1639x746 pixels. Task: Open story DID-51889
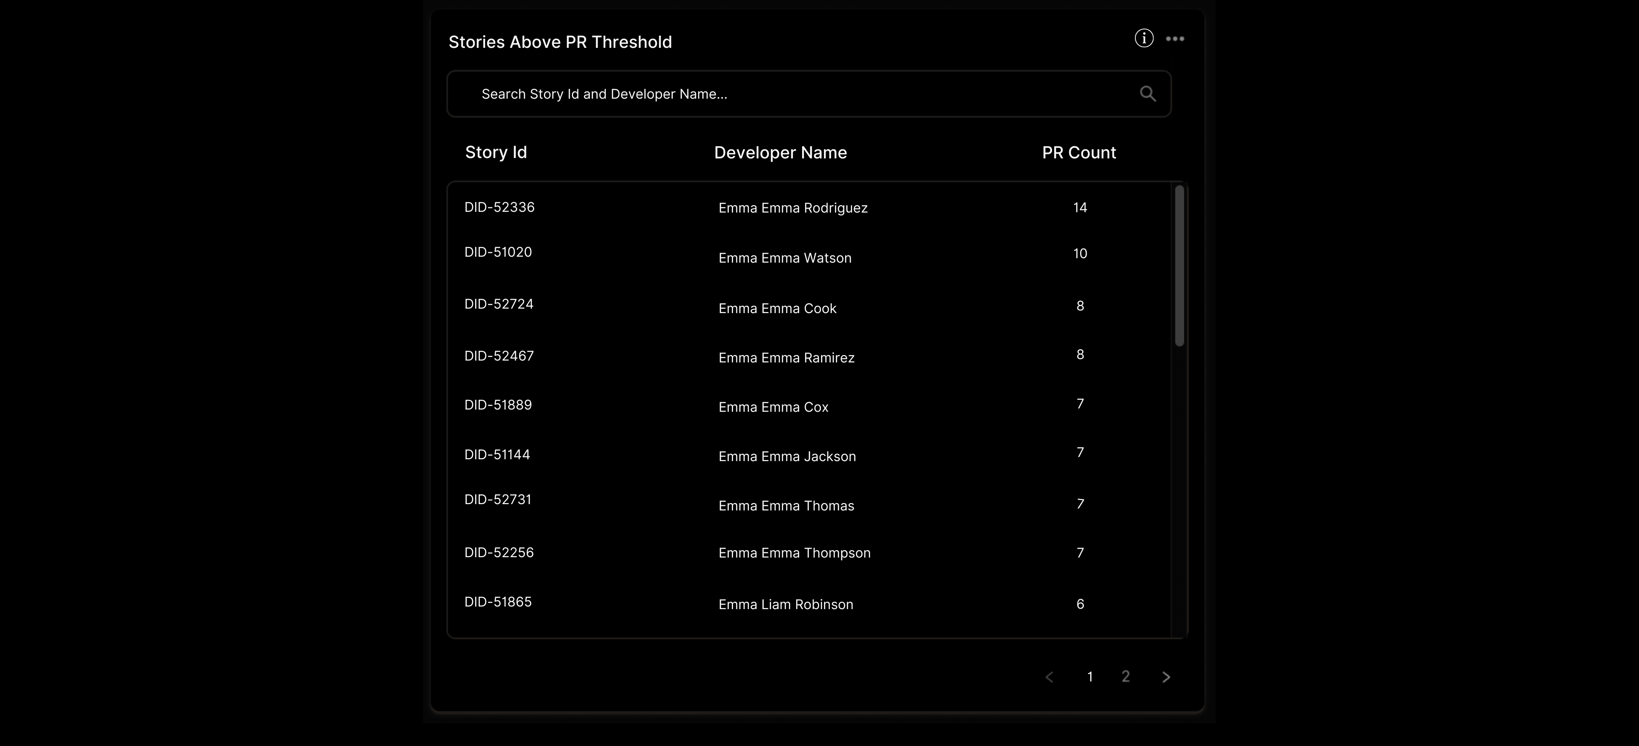[498, 405]
